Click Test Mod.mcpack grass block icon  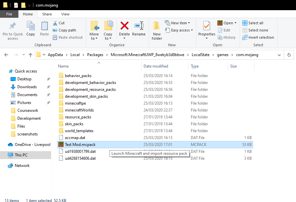click(x=61, y=144)
